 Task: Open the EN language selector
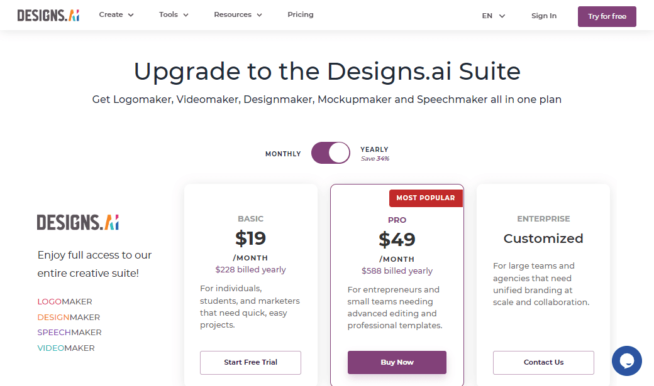pos(494,16)
